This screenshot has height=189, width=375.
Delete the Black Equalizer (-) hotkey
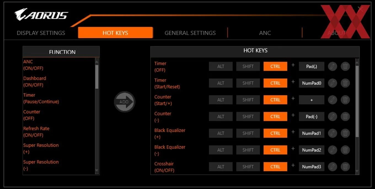(x=345, y=150)
